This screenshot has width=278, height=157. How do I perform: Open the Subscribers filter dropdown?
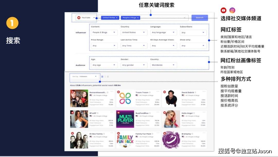[x=193, y=32]
